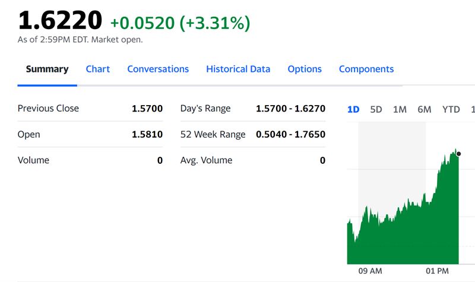The width and height of the screenshot is (475, 282).
Task: Open the Conversations tab
Action: click(x=158, y=69)
